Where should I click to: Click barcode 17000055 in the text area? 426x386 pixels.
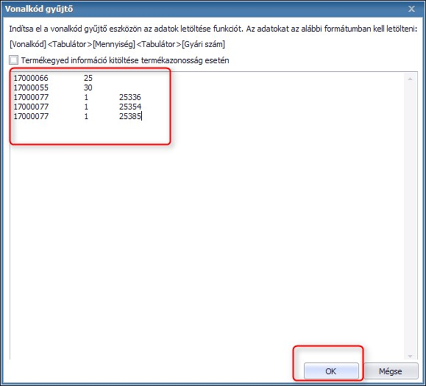pos(31,87)
